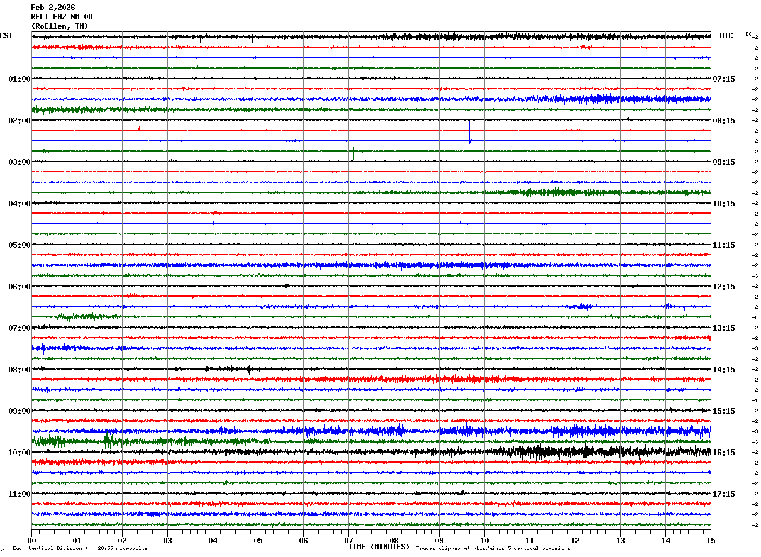The image size is (761, 557).
Task: Click the minute 15 axis tick label
Action: [711, 540]
